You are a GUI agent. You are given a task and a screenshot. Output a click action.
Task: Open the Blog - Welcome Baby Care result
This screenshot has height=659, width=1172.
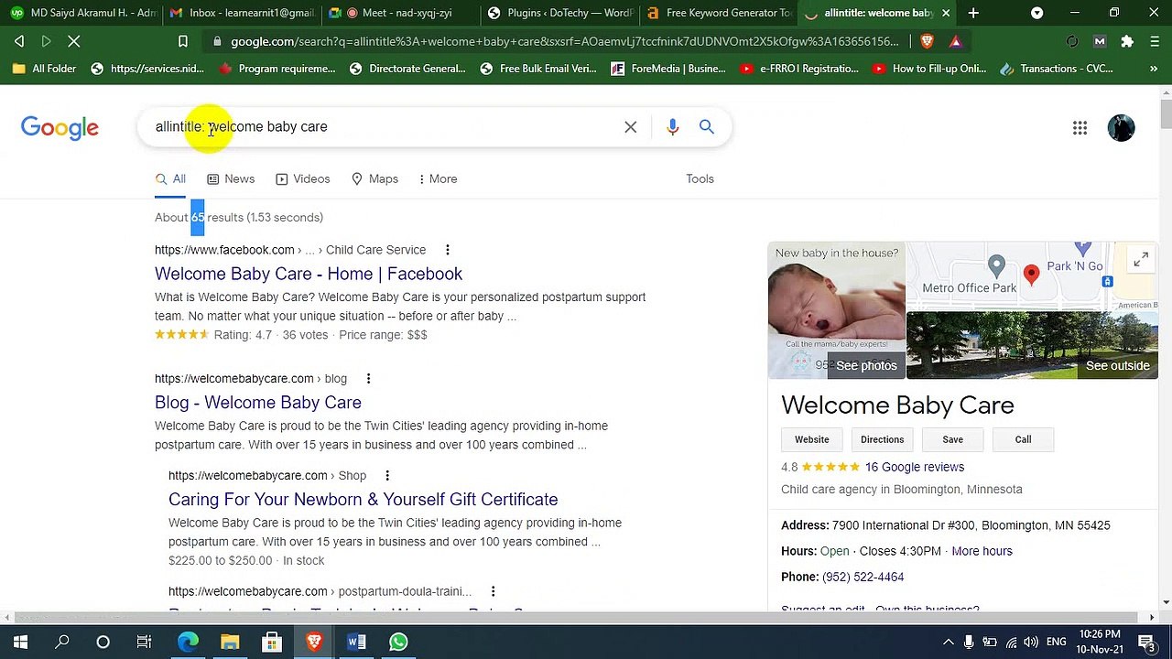point(258,403)
